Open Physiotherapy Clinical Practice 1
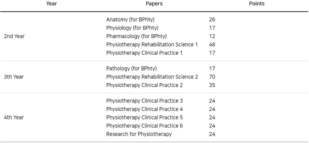The height and width of the screenshot is (143, 309). coord(144,53)
